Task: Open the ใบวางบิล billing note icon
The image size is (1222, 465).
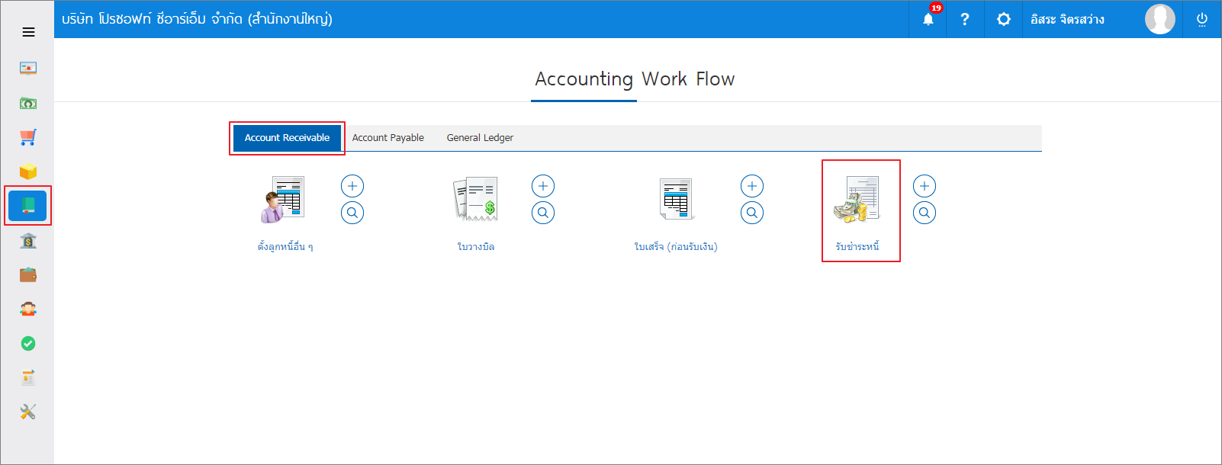Action: click(x=475, y=200)
